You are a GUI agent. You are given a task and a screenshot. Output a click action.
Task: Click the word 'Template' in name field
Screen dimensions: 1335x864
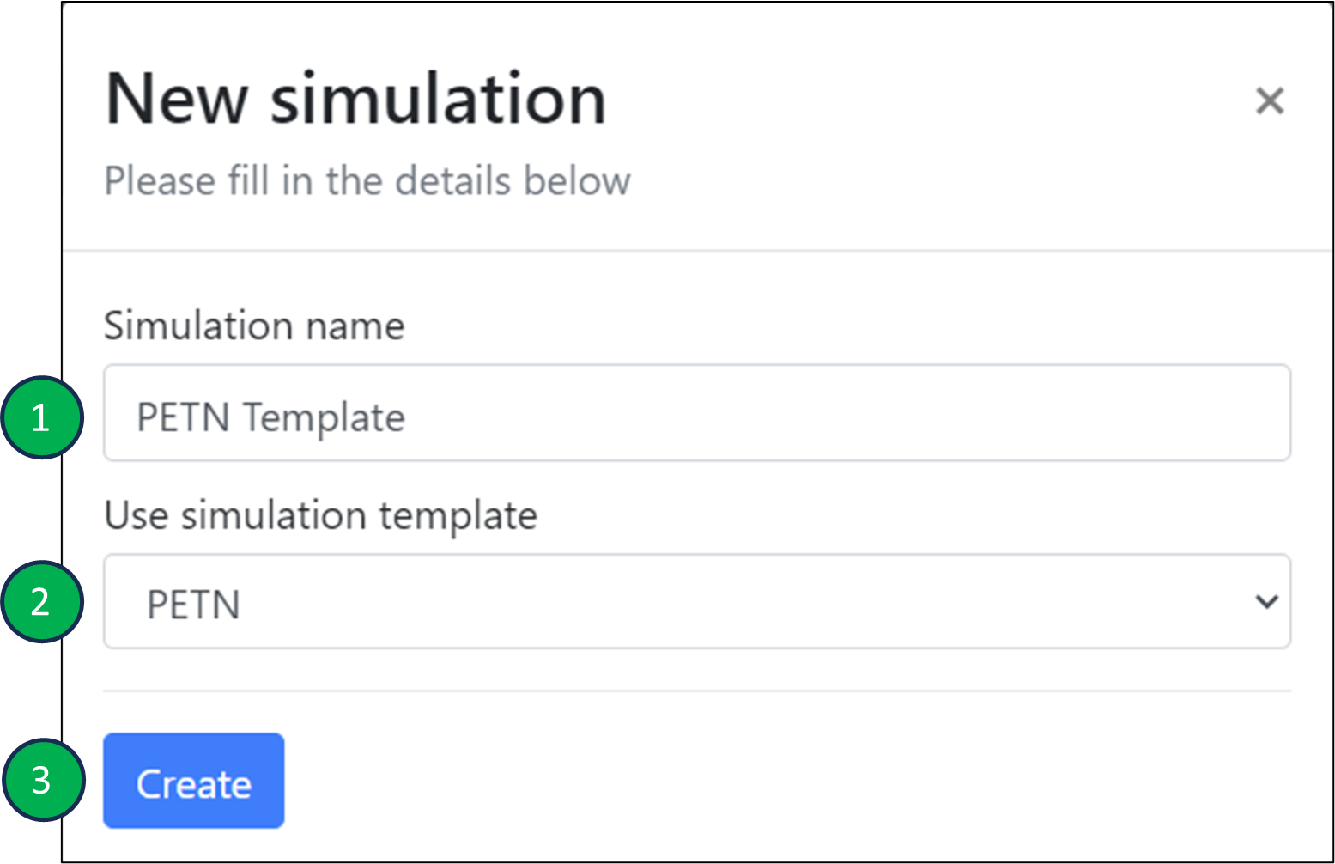tap(324, 418)
